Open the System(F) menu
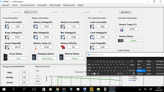The image size is (164, 92). (x=6, y=5)
